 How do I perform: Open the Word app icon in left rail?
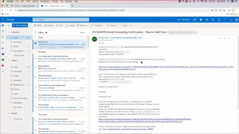coord(3,54)
